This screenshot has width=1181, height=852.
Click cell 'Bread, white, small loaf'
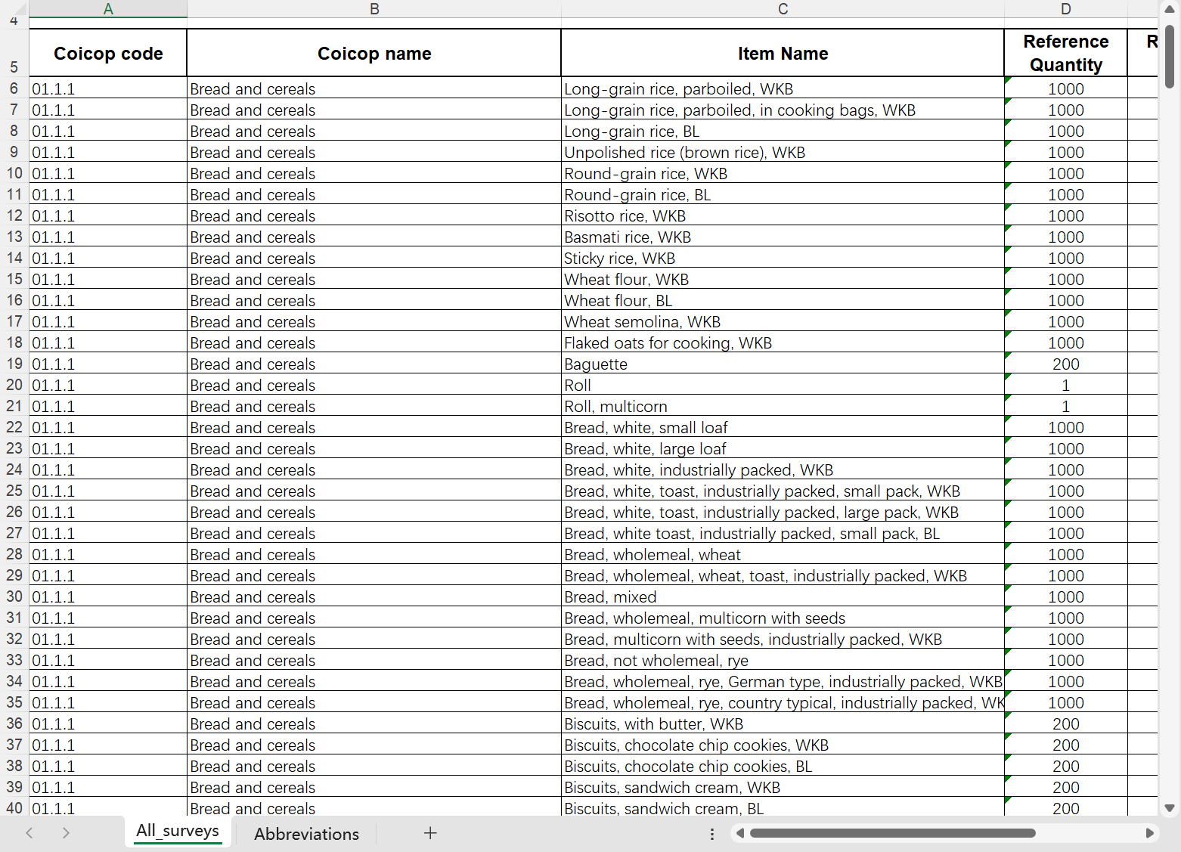click(x=783, y=427)
